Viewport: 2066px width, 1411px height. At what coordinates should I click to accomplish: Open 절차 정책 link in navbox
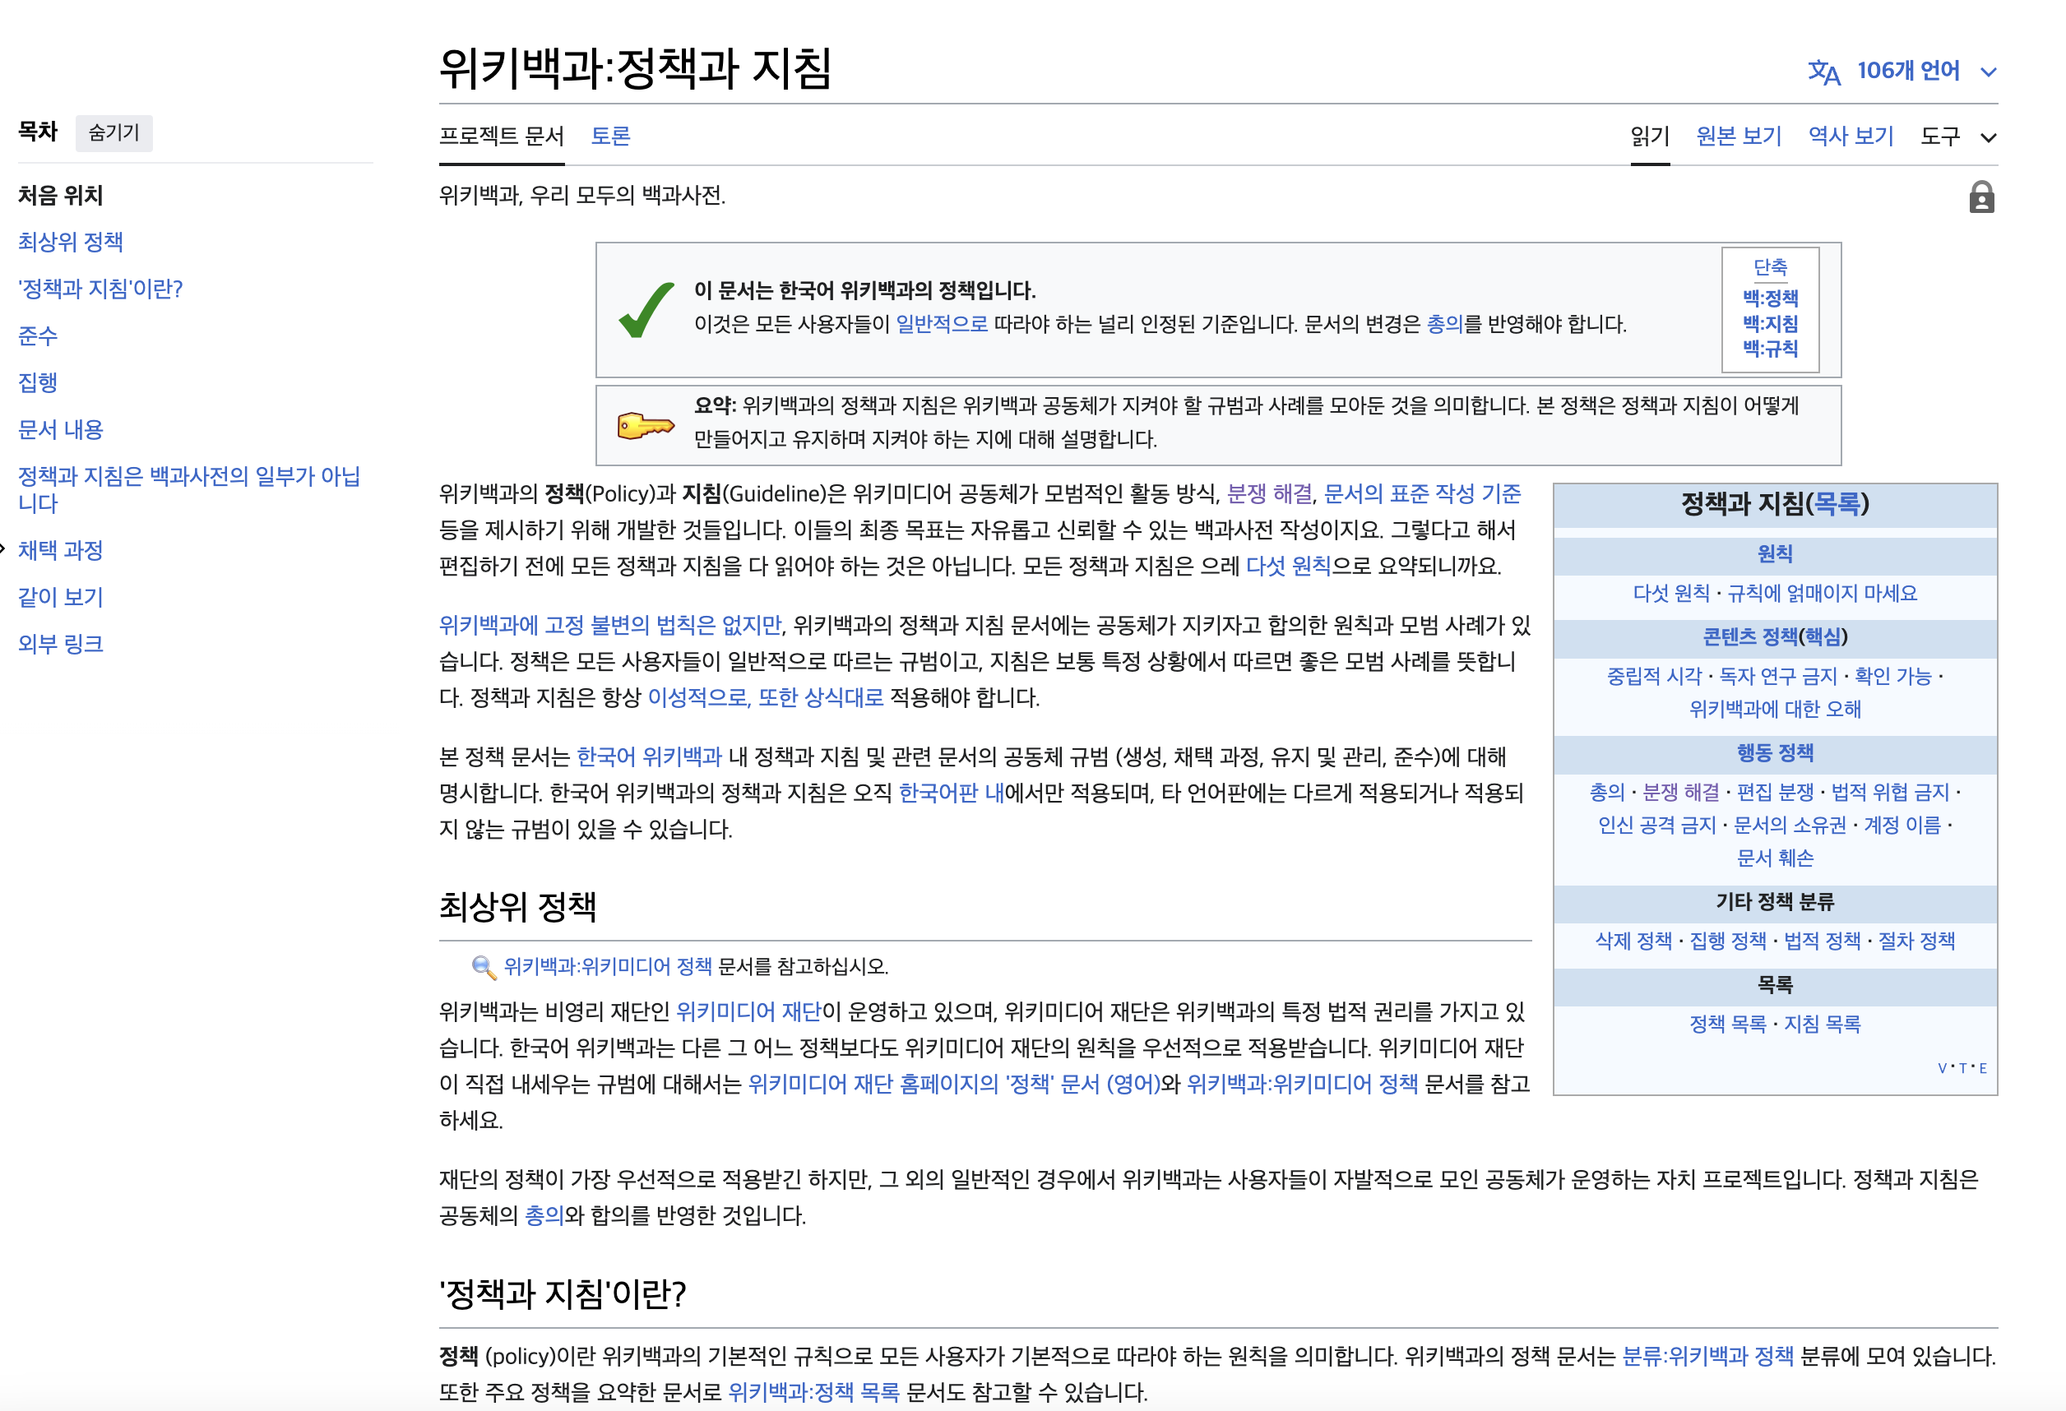tap(1915, 941)
